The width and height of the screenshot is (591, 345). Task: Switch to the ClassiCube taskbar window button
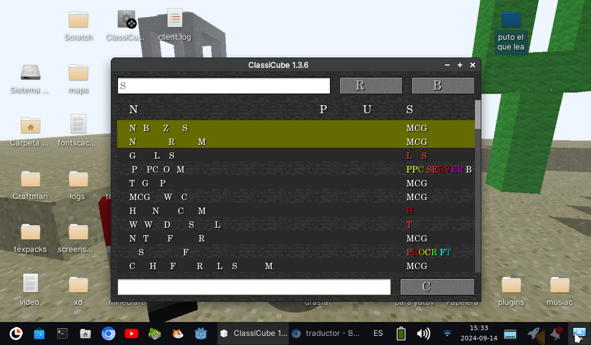254,333
